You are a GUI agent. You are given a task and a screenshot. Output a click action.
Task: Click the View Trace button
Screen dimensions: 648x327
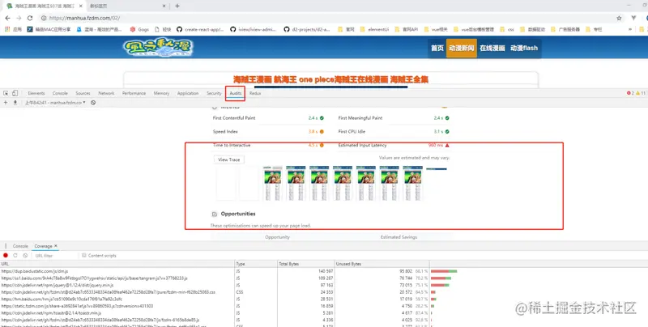229,159
